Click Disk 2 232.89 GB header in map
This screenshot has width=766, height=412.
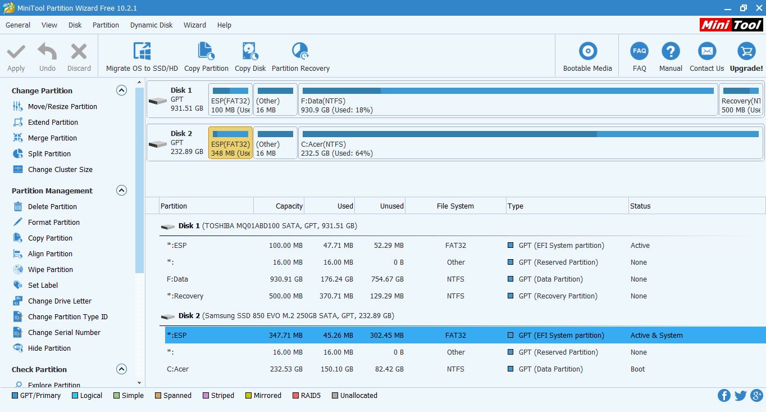177,143
